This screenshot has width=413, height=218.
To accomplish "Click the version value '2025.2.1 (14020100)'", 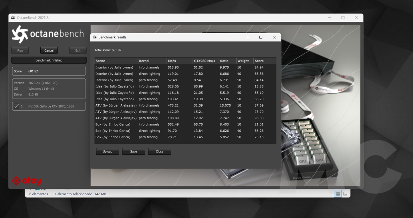I will point(43,83).
